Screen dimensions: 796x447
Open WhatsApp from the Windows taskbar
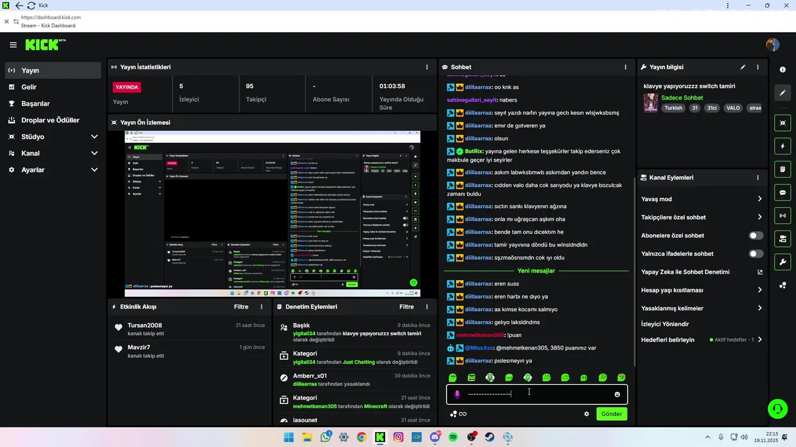pyautogui.click(x=326, y=438)
